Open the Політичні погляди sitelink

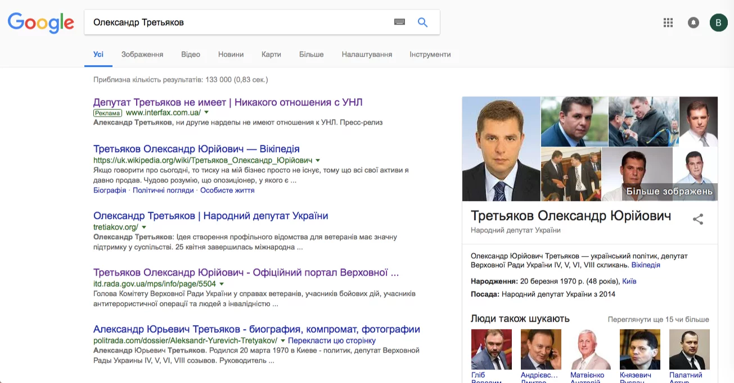(x=163, y=190)
